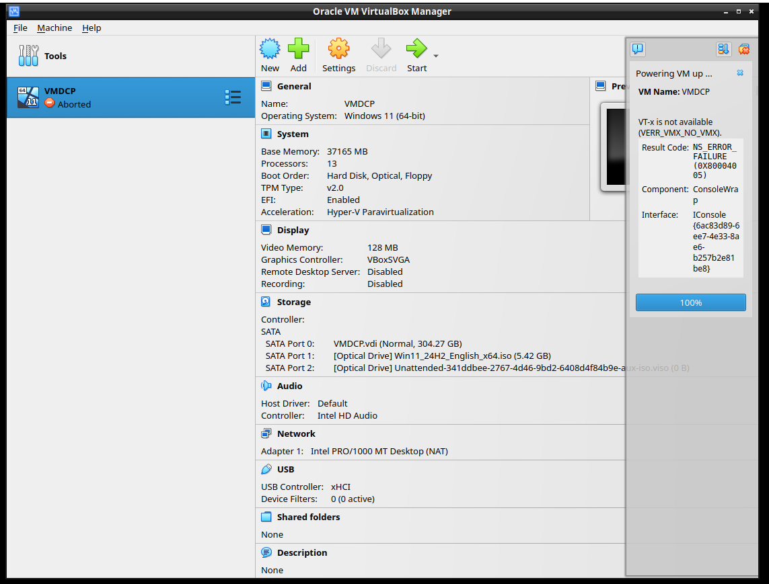Toggle notification sort order button
This screenshot has height=584, width=769.
723,49
